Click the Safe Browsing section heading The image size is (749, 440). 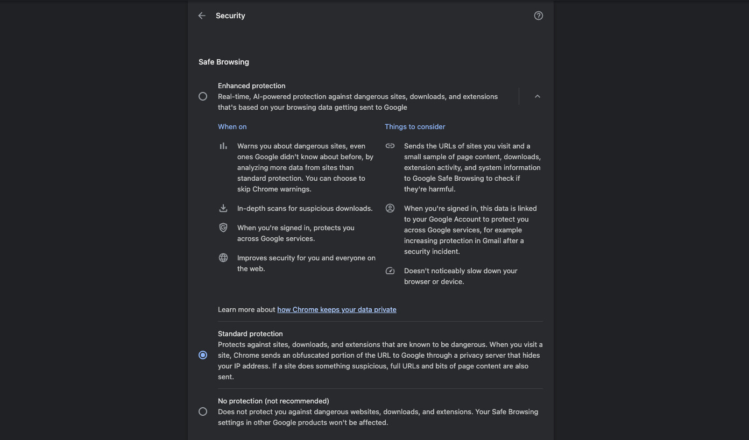coord(224,62)
